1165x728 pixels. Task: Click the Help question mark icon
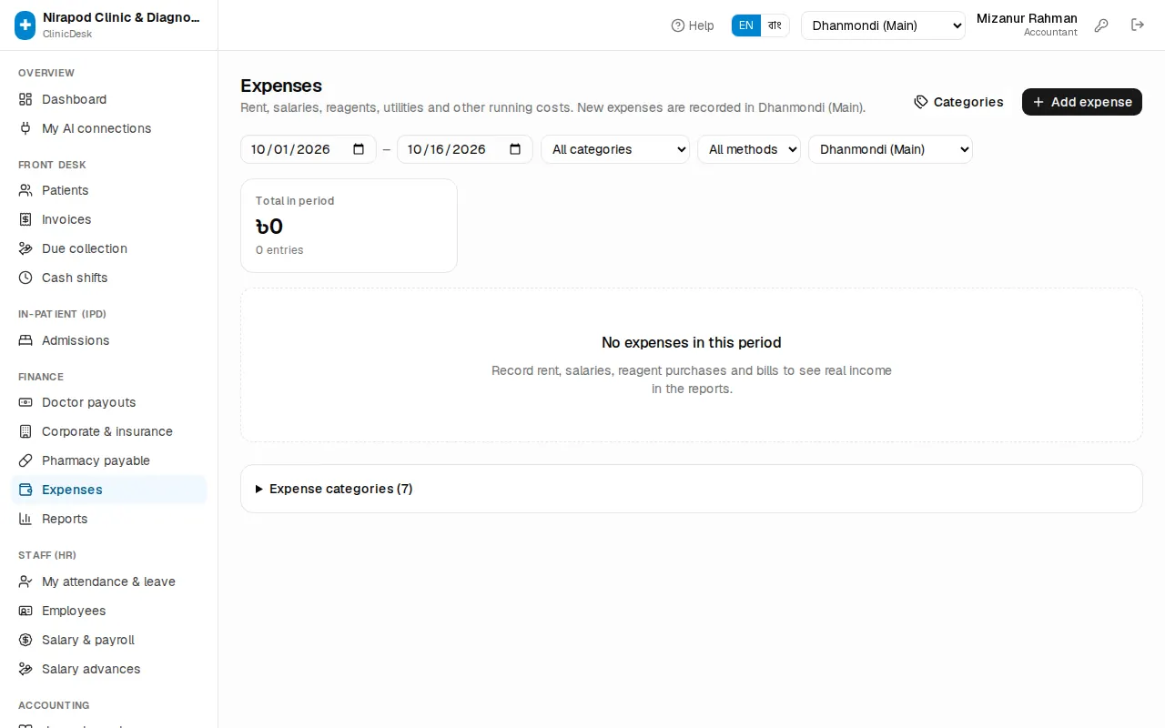coord(678,25)
